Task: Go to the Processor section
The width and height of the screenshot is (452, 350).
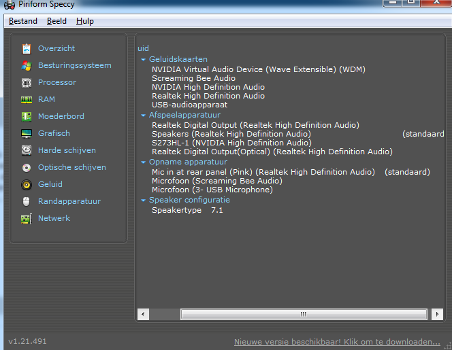Action: click(x=57, y=82)
